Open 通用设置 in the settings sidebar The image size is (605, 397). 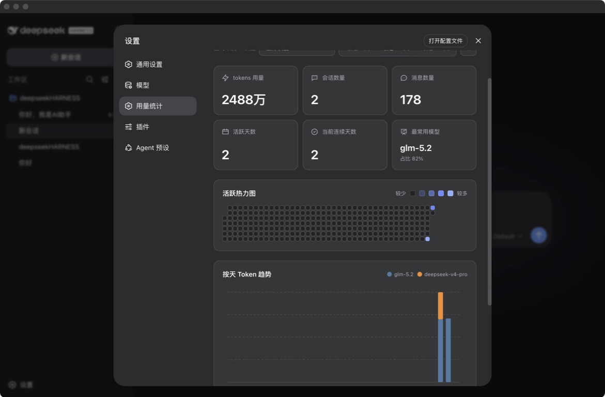pos(158,65)
